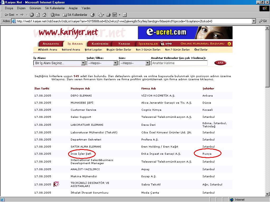This screenshot has height=202, width=270.
Task: Open the Sık Kullanılanlar toolbar button
Action: pos(75,15)
